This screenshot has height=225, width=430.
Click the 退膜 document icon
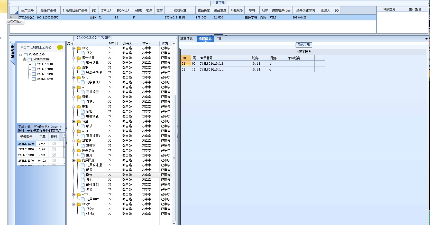click(x=83, y=190)
